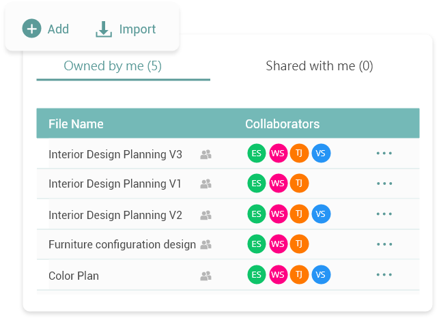Open more options for Interior Design Planning V1
This screenshot has width=439, height=320.
[384, 184]
